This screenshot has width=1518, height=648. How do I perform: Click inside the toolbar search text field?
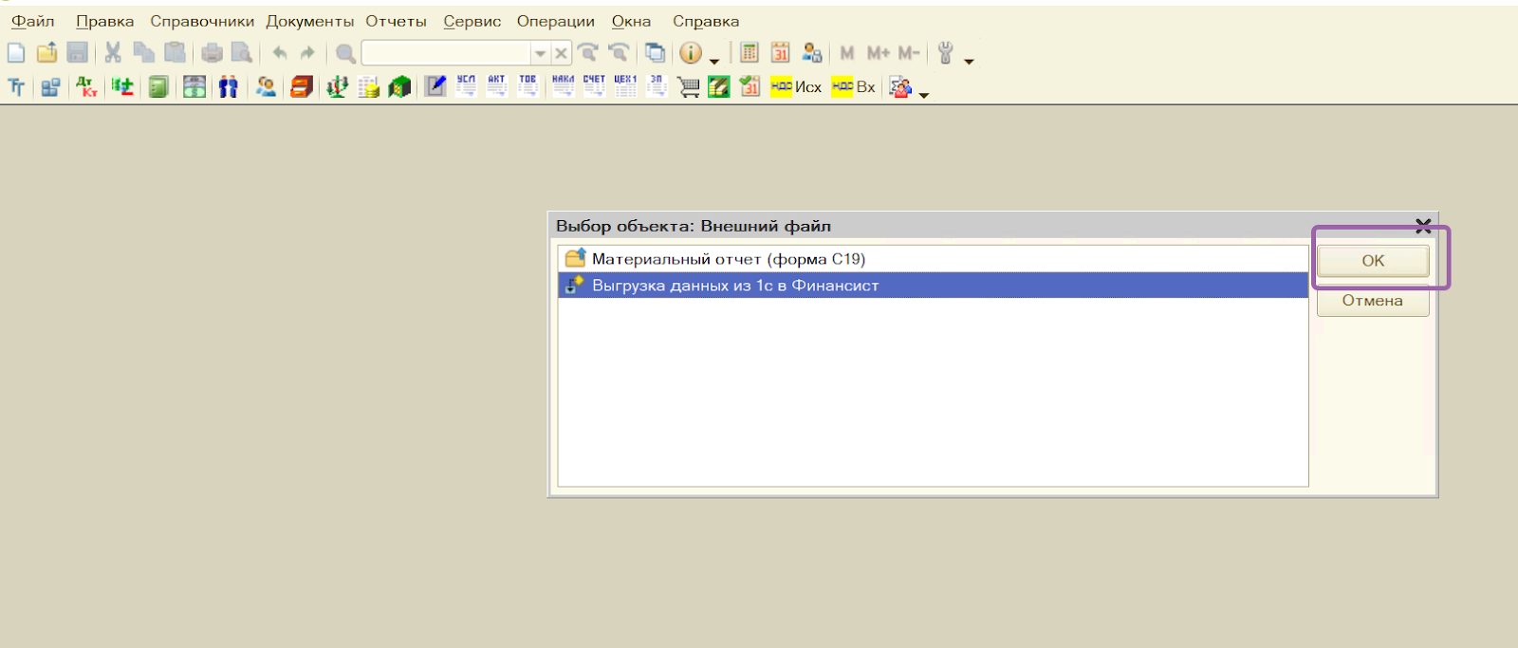[x=446, y=53]
